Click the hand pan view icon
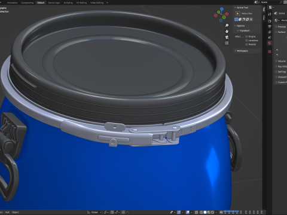 [x=227, y=31]
